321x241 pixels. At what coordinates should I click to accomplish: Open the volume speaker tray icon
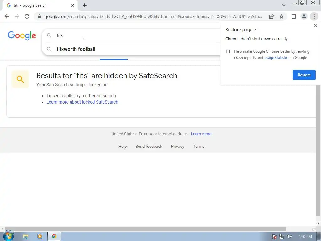pos(289,237)
